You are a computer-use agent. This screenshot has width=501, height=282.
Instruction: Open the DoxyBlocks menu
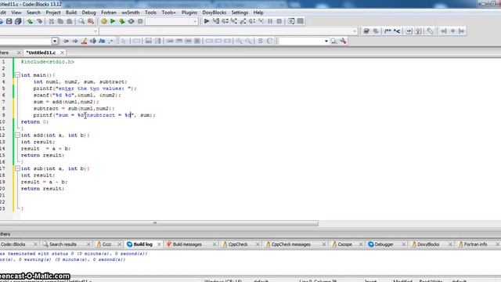click(214, 13)
